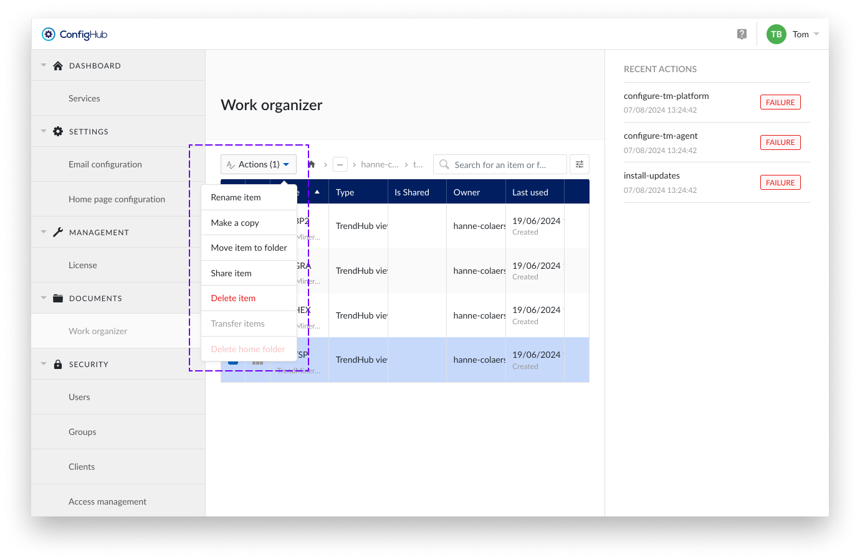Uncheck the selected highlighted row checkbox
This screenshot has height=560, width=860.
232,362
